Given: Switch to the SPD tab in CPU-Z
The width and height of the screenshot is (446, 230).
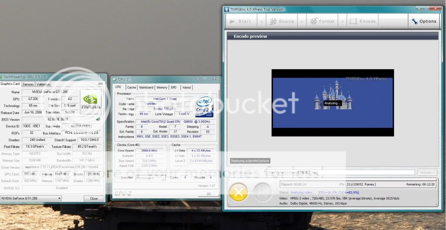Looking at the screenshot, I should [173, 87].
